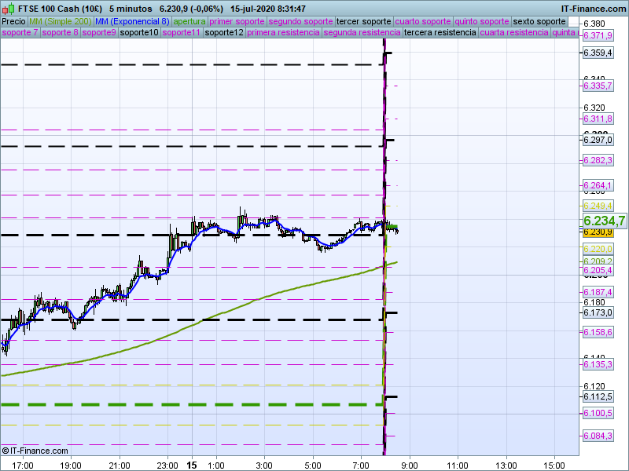Viewport: 629px width, 471px height.
Task: Select the cuarta resistencia label
Action: coord(514,32)
